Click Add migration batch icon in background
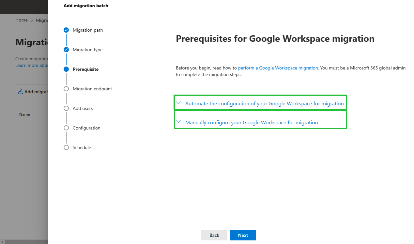This screenshot has height=244, width=414. click(x=20, y=92)
